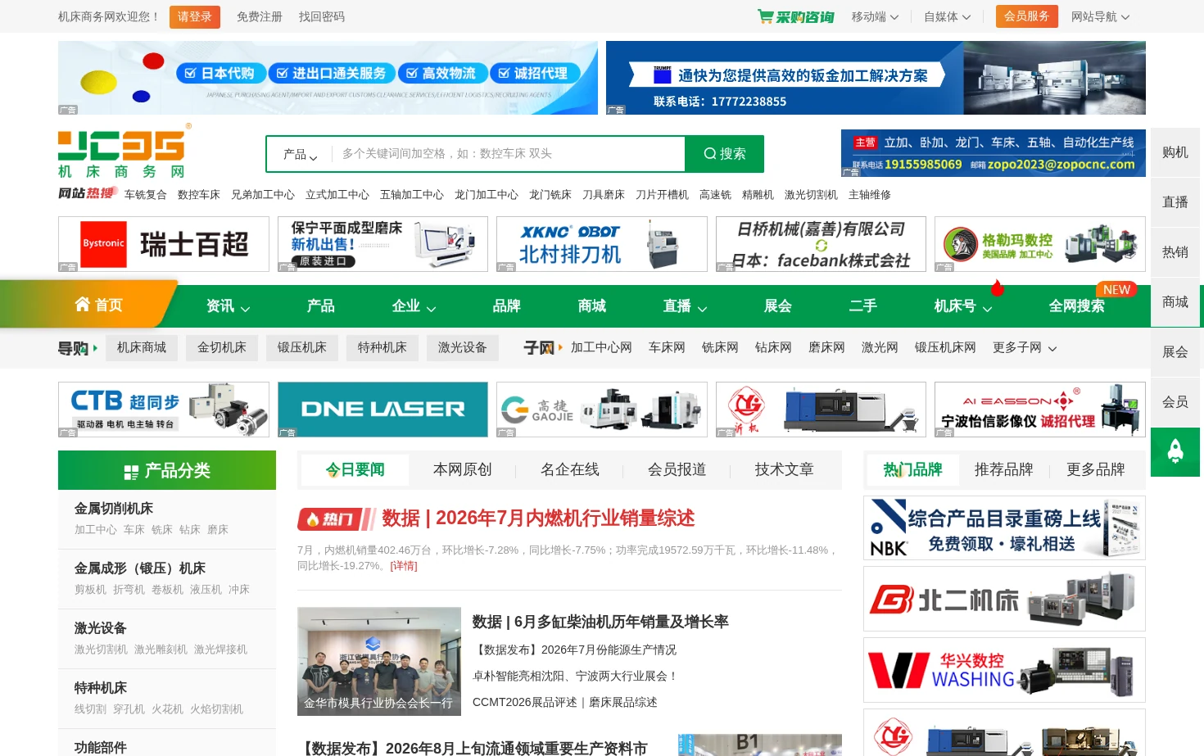The height and width of the screenshot is (756, 1204).
Task: Click the [详情] link
Action: coord(404,566)
